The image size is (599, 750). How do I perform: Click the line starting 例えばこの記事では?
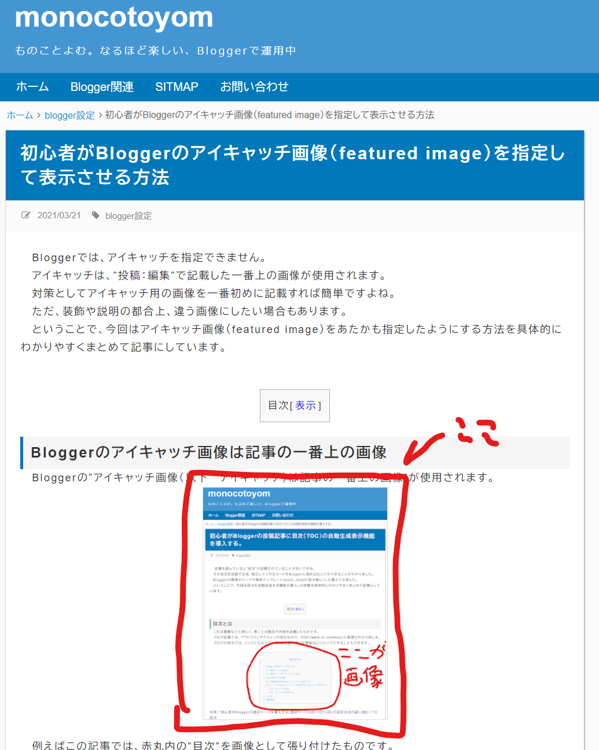pyautogui.click(x=214, y=745)
